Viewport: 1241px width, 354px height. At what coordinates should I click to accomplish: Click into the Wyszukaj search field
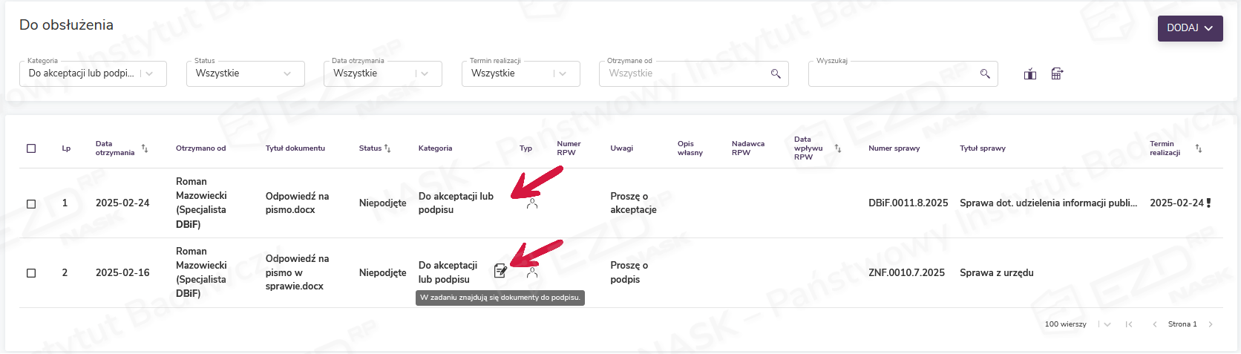pos(891,73)
